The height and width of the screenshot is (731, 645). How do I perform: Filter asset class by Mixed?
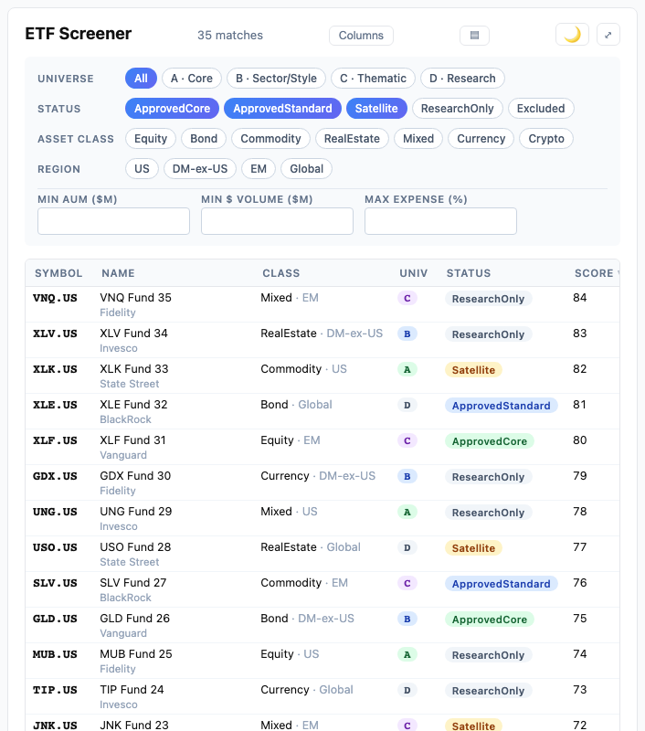tap(418, 139)
